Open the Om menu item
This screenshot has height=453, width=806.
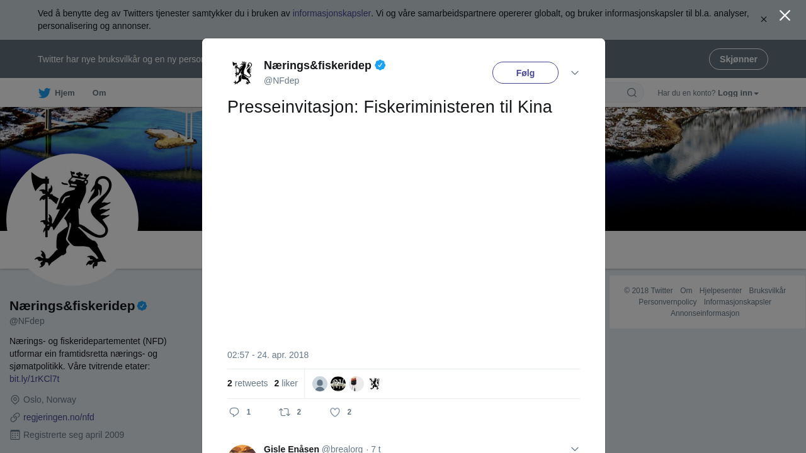click(x=99, y=93)
